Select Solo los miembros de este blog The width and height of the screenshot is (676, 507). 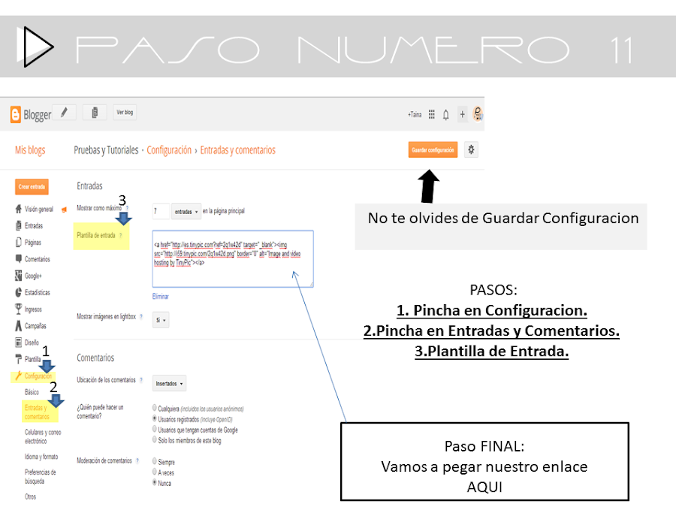(x=154, y=439)
